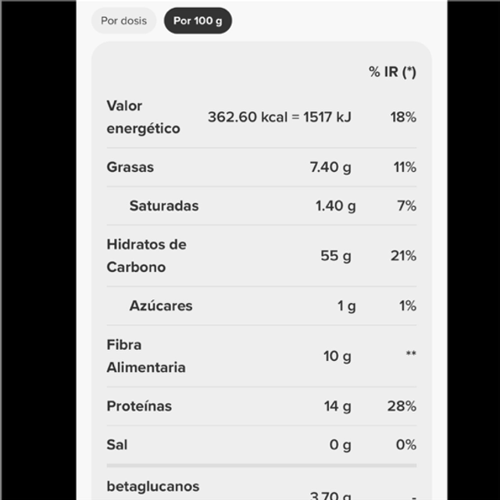Click the 362.60 kcal = 1517 kJ value
Screen dimensions: 500x500
280,117
